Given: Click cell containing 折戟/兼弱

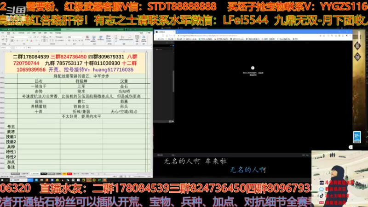Looking at the screenshot, I should coord(81,111).
